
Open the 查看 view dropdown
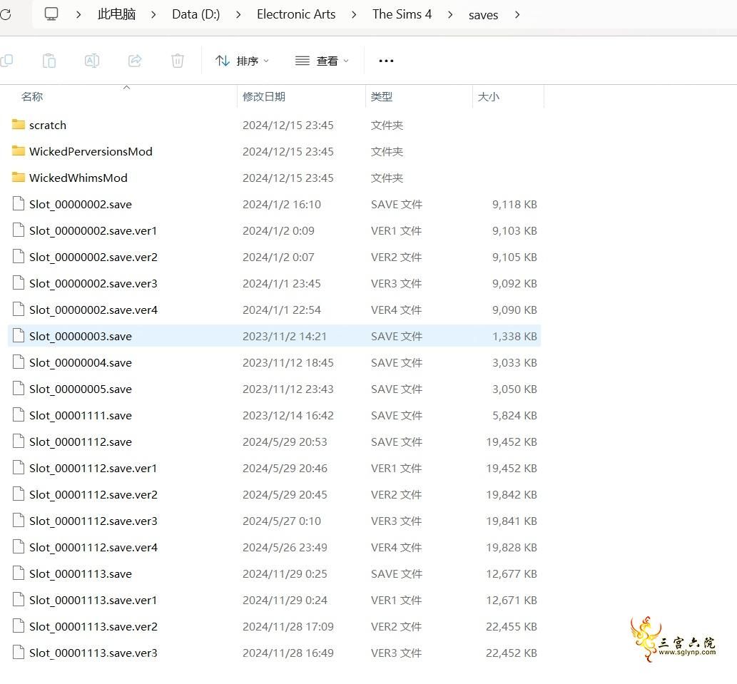click(x=322, y=61)
